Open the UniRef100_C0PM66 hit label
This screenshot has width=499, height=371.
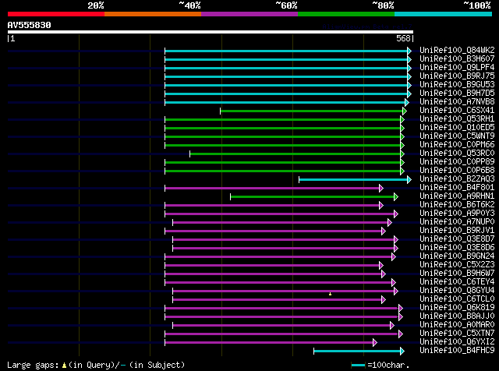457,144
